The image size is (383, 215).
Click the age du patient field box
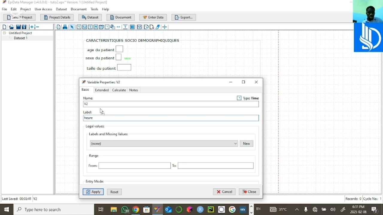(x=119, y=49)
